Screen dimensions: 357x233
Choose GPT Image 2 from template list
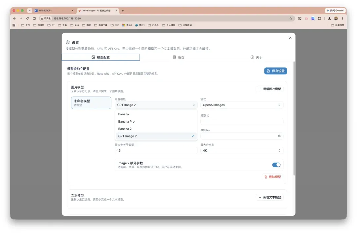[156, 136]
